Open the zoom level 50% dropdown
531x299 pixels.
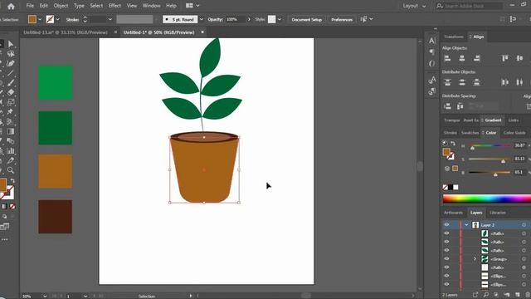tap(45, 297)
